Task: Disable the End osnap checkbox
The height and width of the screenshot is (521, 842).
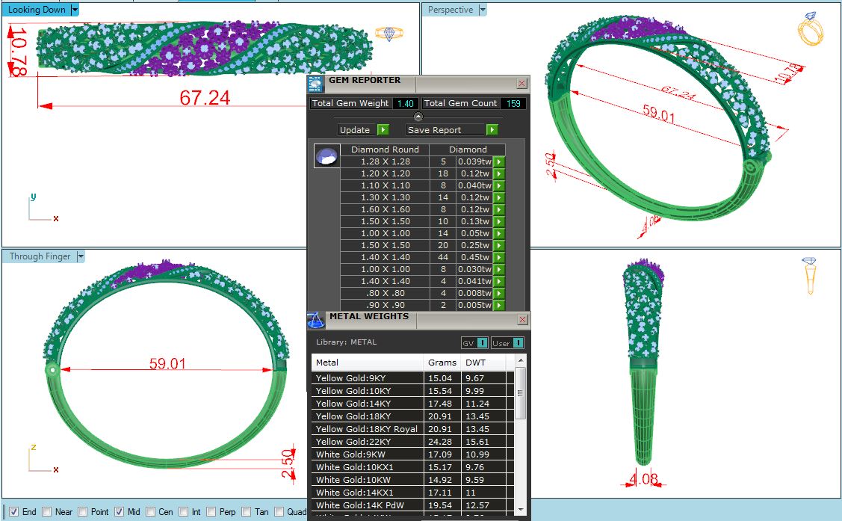Action: coord(14,512)
